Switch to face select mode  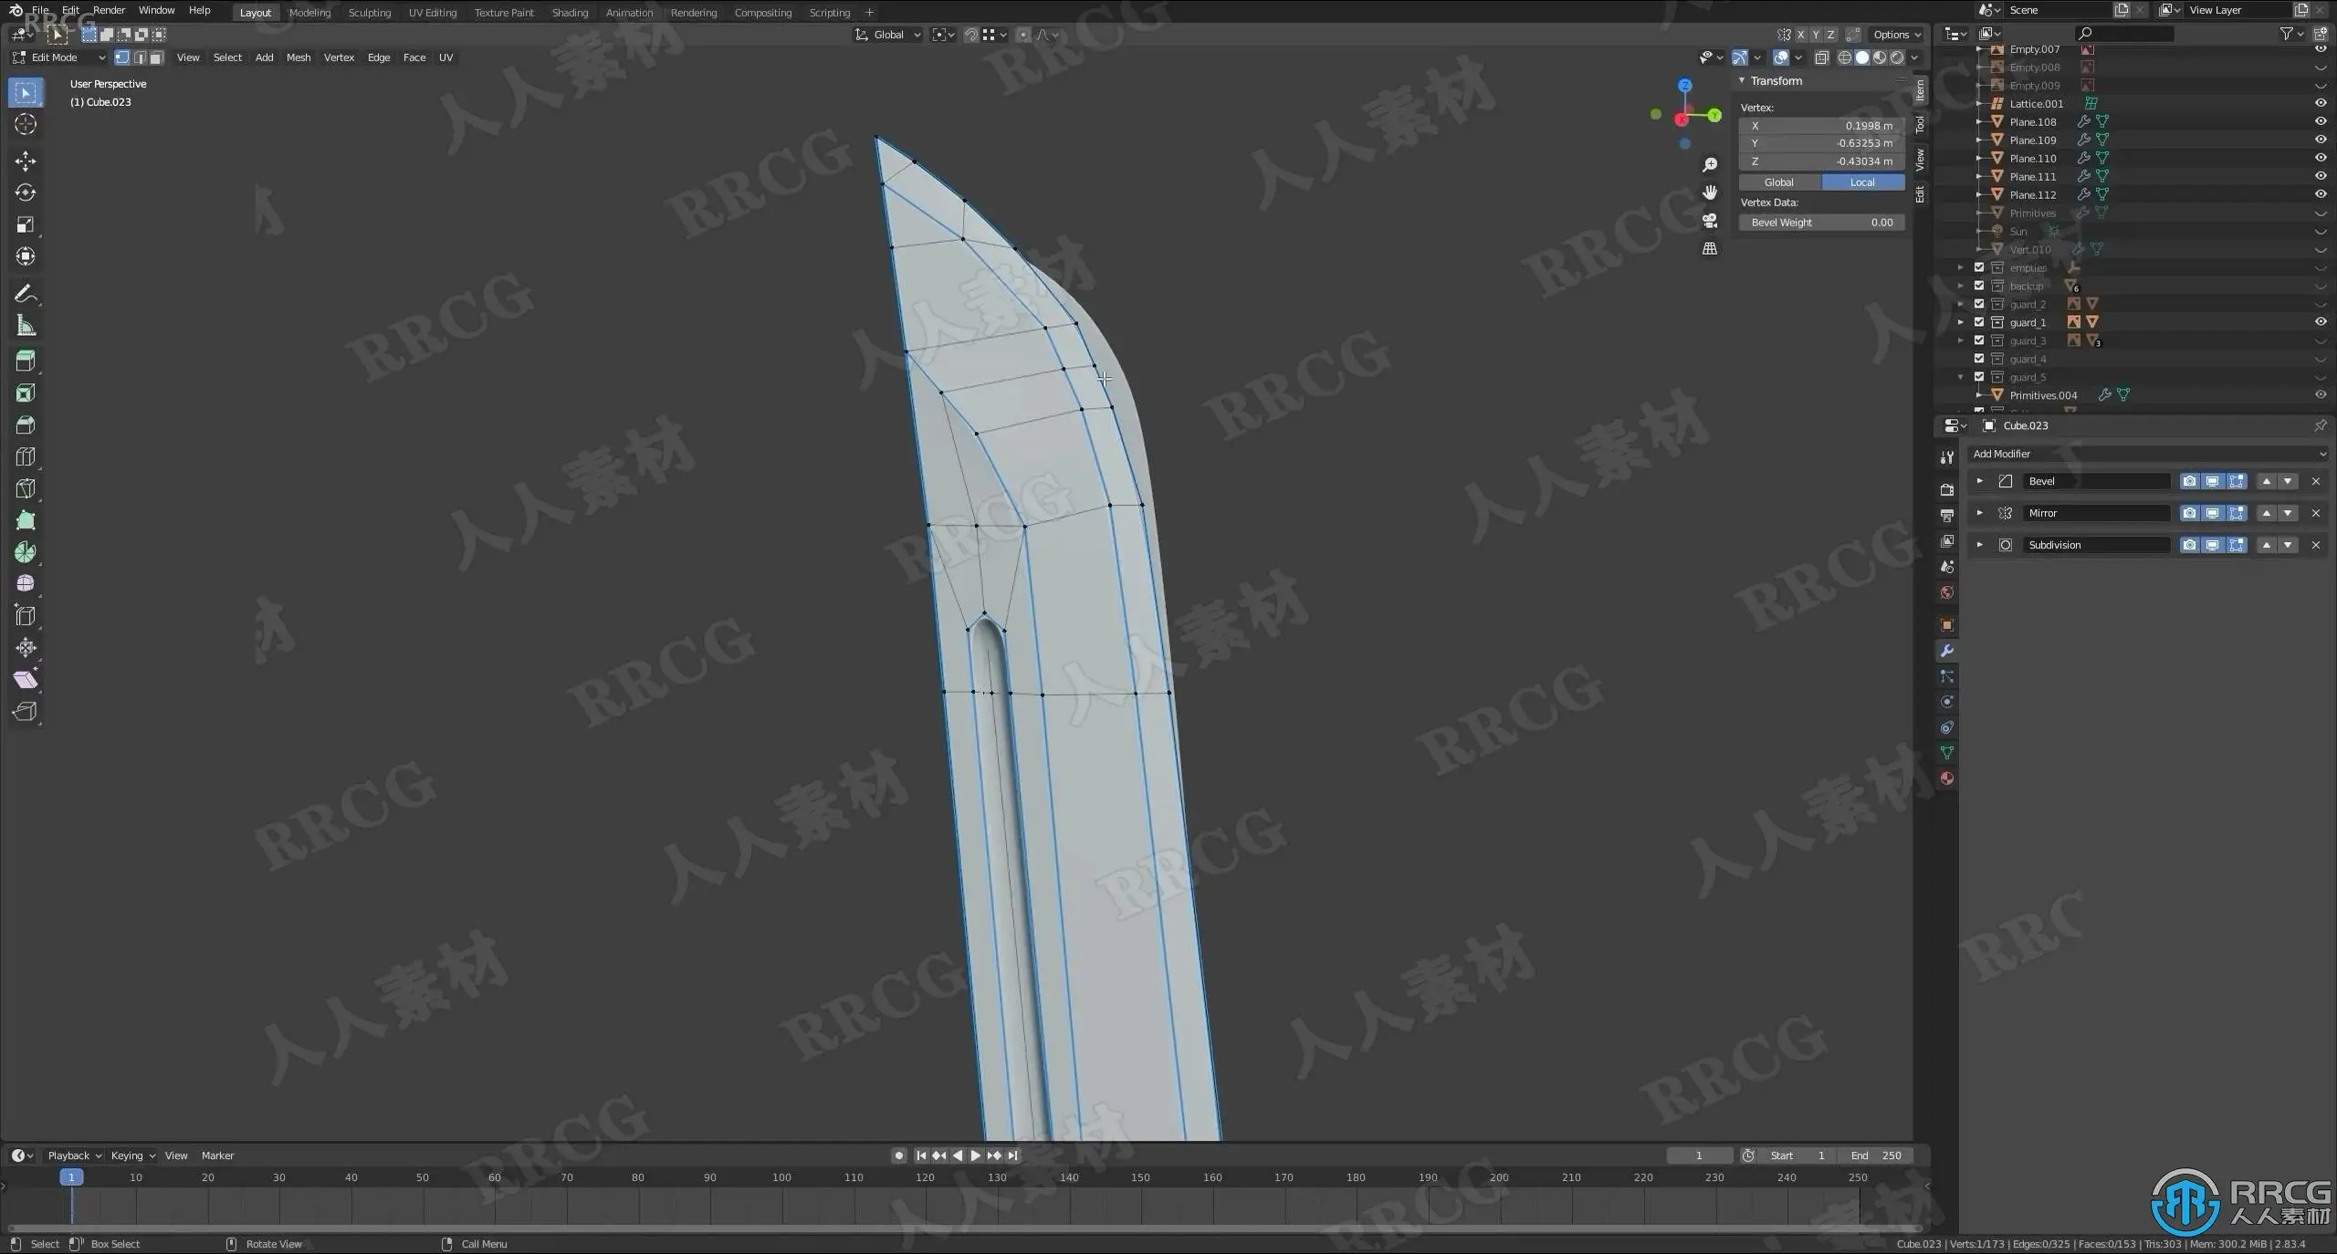coord(157,57)
